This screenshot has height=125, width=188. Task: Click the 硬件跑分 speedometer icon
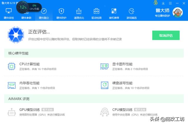[44, 11]
